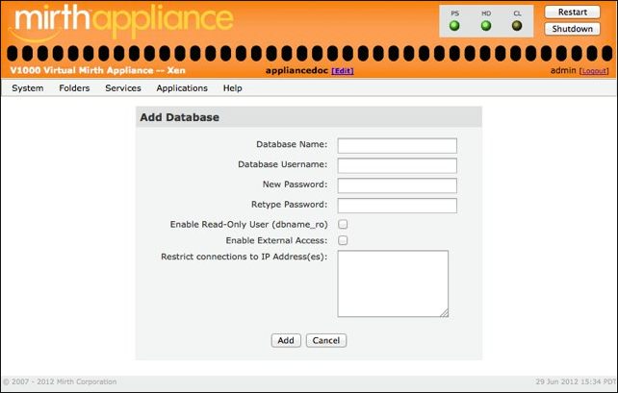Click V1000 Virtual Mirth Appliance -- Xen text

(x=98, y=70)
